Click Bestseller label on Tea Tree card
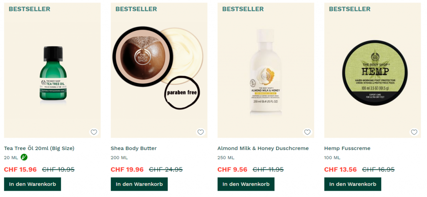The height and width of the screenshot is (197, 427). point(30,9)
